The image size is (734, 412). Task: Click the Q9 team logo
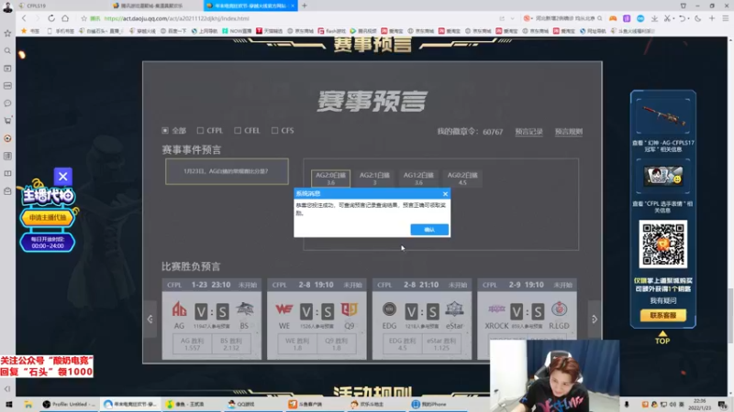tap(350, 309)
